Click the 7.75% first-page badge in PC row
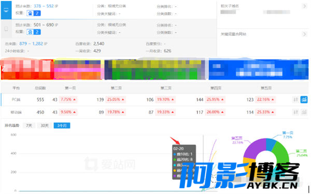 68,99
